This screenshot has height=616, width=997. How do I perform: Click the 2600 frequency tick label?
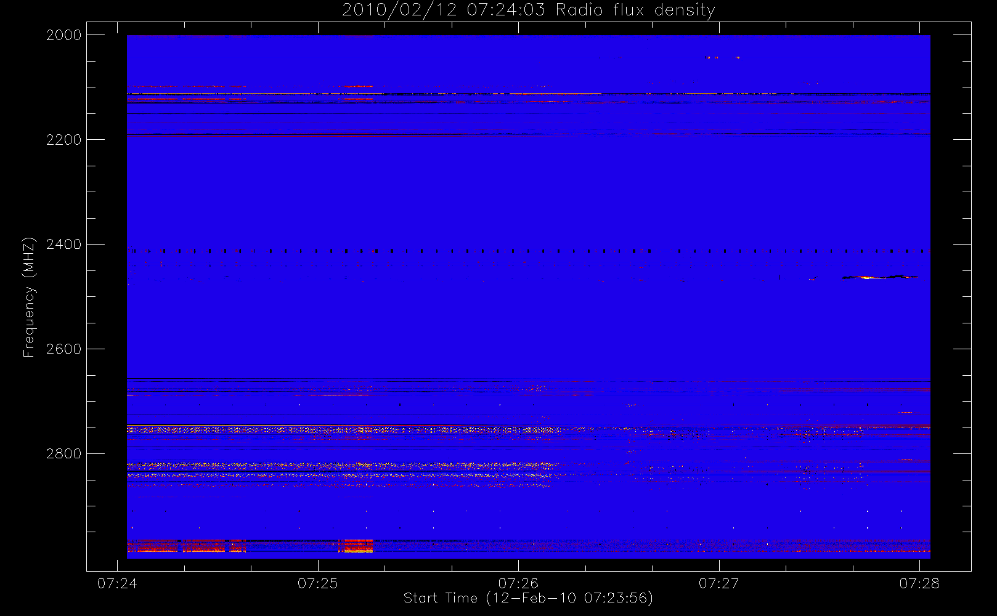pyautogui.click(x=64, y=349)
